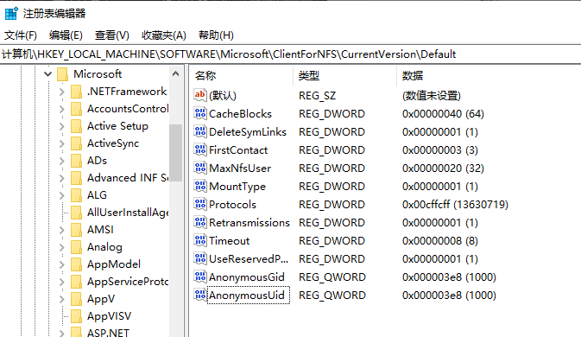Click the AppModel folder icon
Viewport: 581px width, 337px height.
[76, 264]
